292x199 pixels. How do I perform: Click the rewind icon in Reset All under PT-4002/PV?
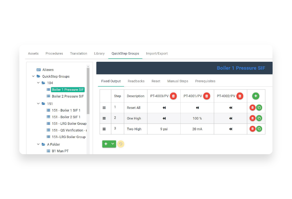pyautogui.click(x=231, y=108)
